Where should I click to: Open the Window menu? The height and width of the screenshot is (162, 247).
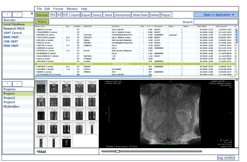point(72,9)
